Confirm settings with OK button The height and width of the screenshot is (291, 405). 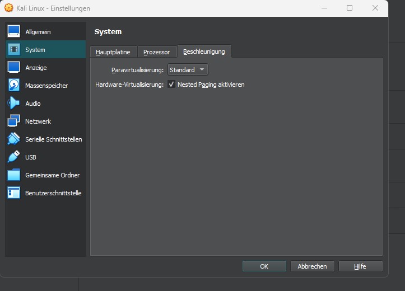point(264,266)
